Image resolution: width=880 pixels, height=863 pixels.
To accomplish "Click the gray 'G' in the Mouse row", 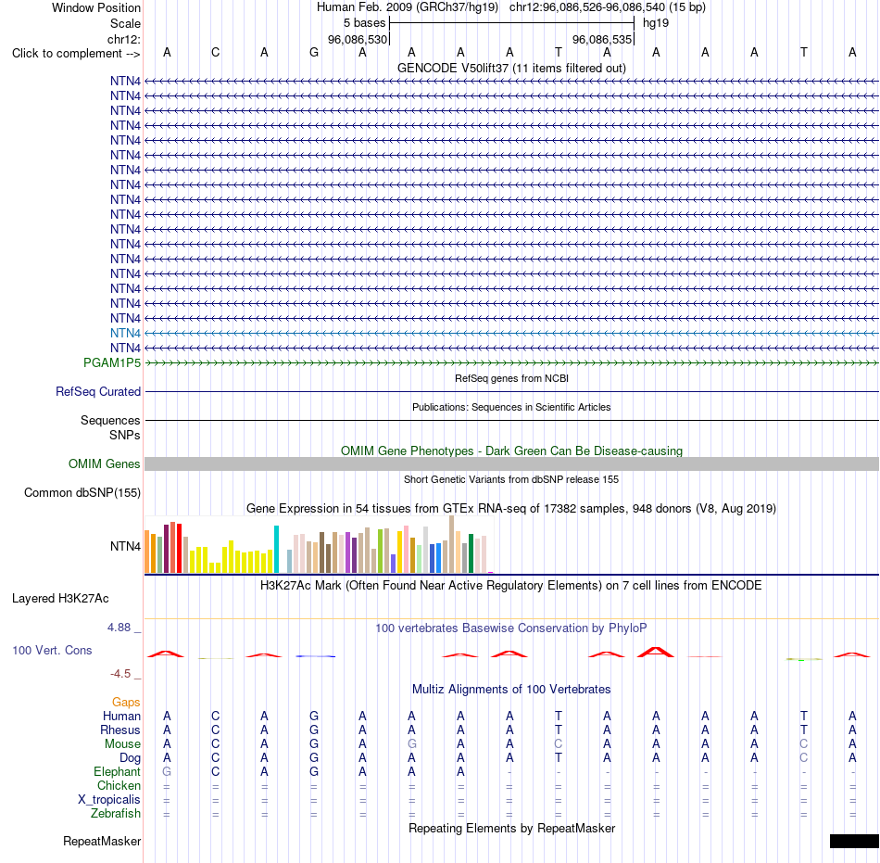I will [412, 743].
